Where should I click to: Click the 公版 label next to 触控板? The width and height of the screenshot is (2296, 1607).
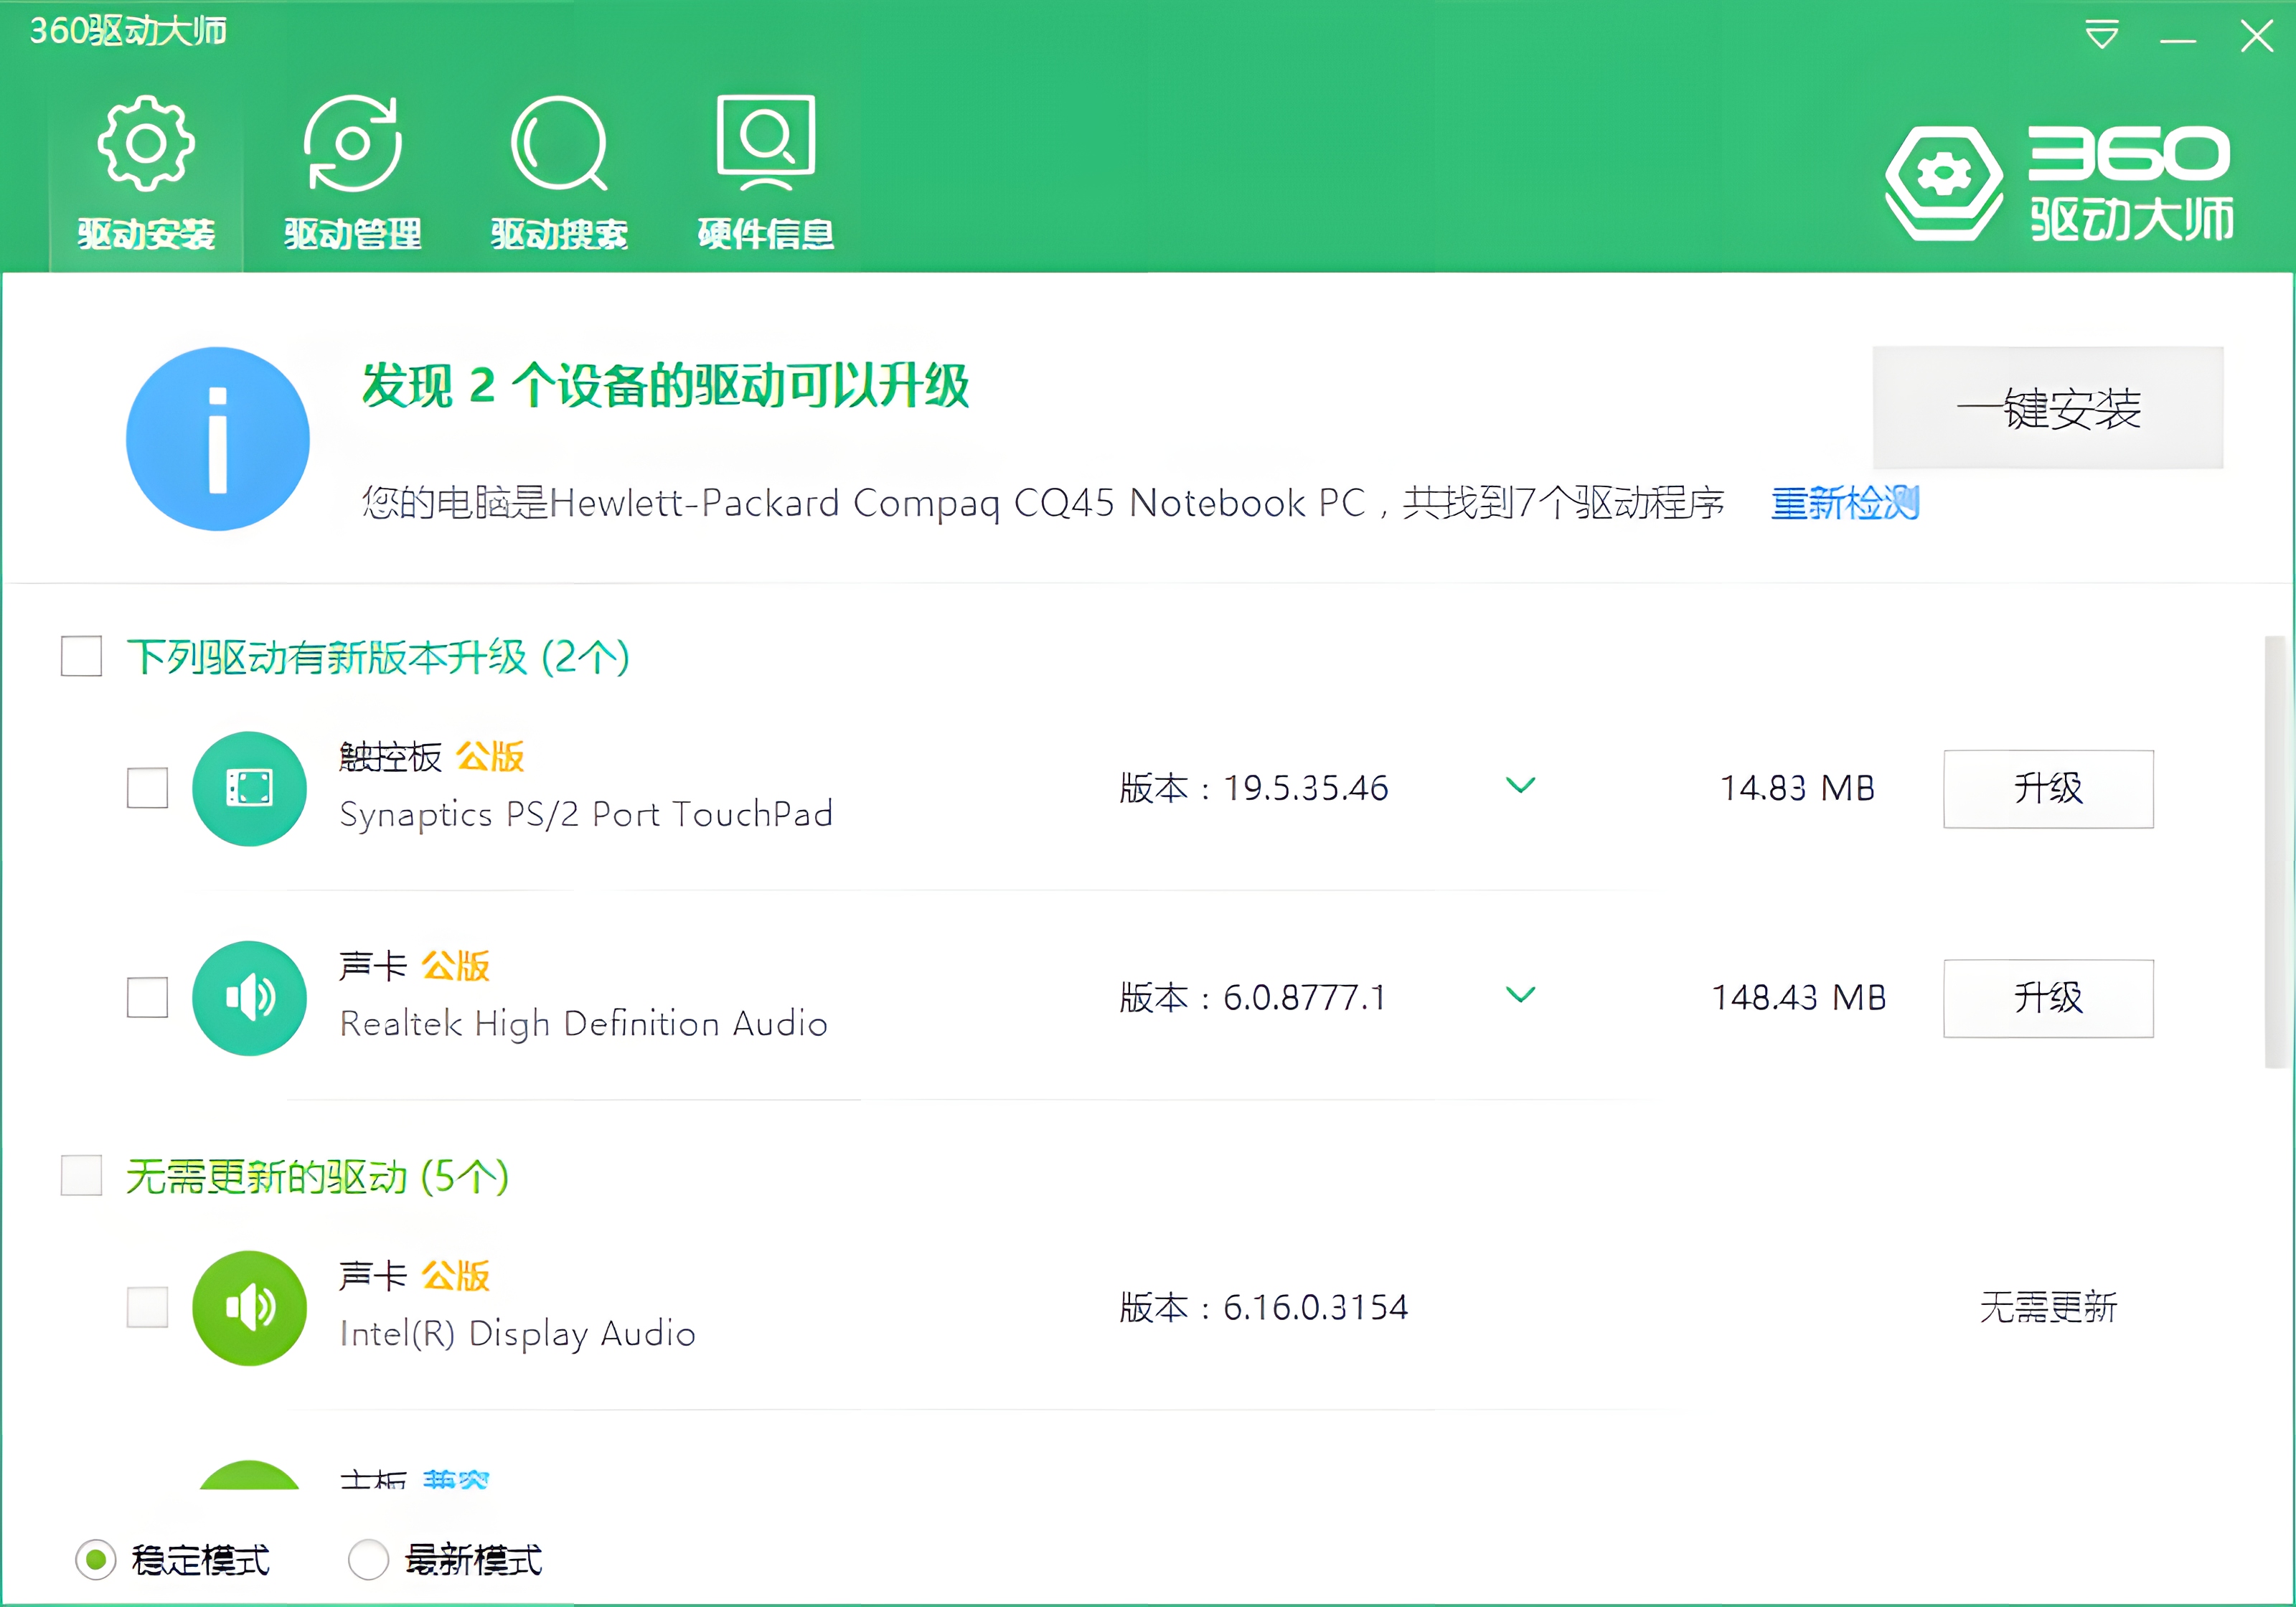(x=490, y=757)
